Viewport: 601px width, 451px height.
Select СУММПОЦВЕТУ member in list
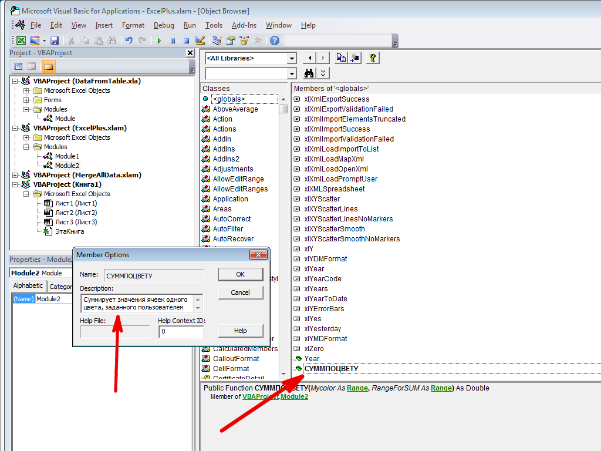pyautogui.click(x=331, y=369)
